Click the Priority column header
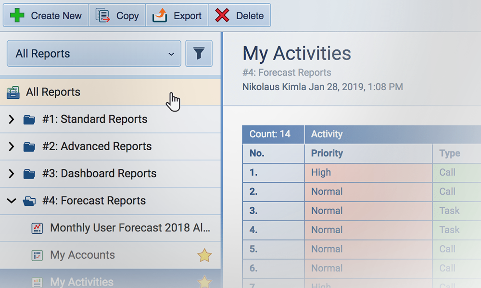 (327, 154)
